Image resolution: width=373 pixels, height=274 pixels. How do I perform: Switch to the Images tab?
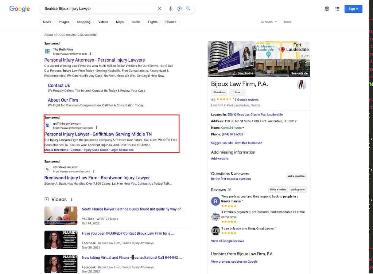pyautogui.click(x=64, y=22)
